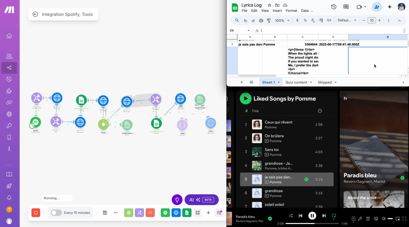
Task: Seek in the Spotify playback progress bar
Action: pos(312,224)
